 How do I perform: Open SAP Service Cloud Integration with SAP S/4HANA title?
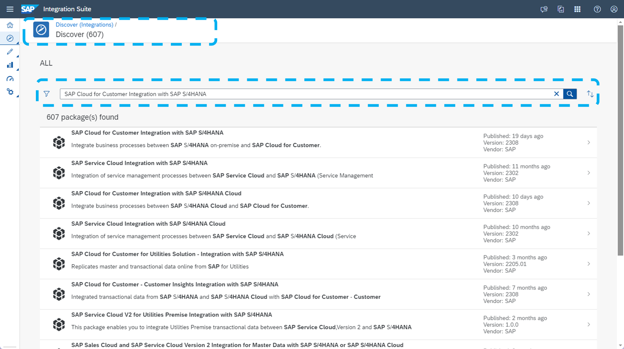pyautogui.click(x=140, y=163)
